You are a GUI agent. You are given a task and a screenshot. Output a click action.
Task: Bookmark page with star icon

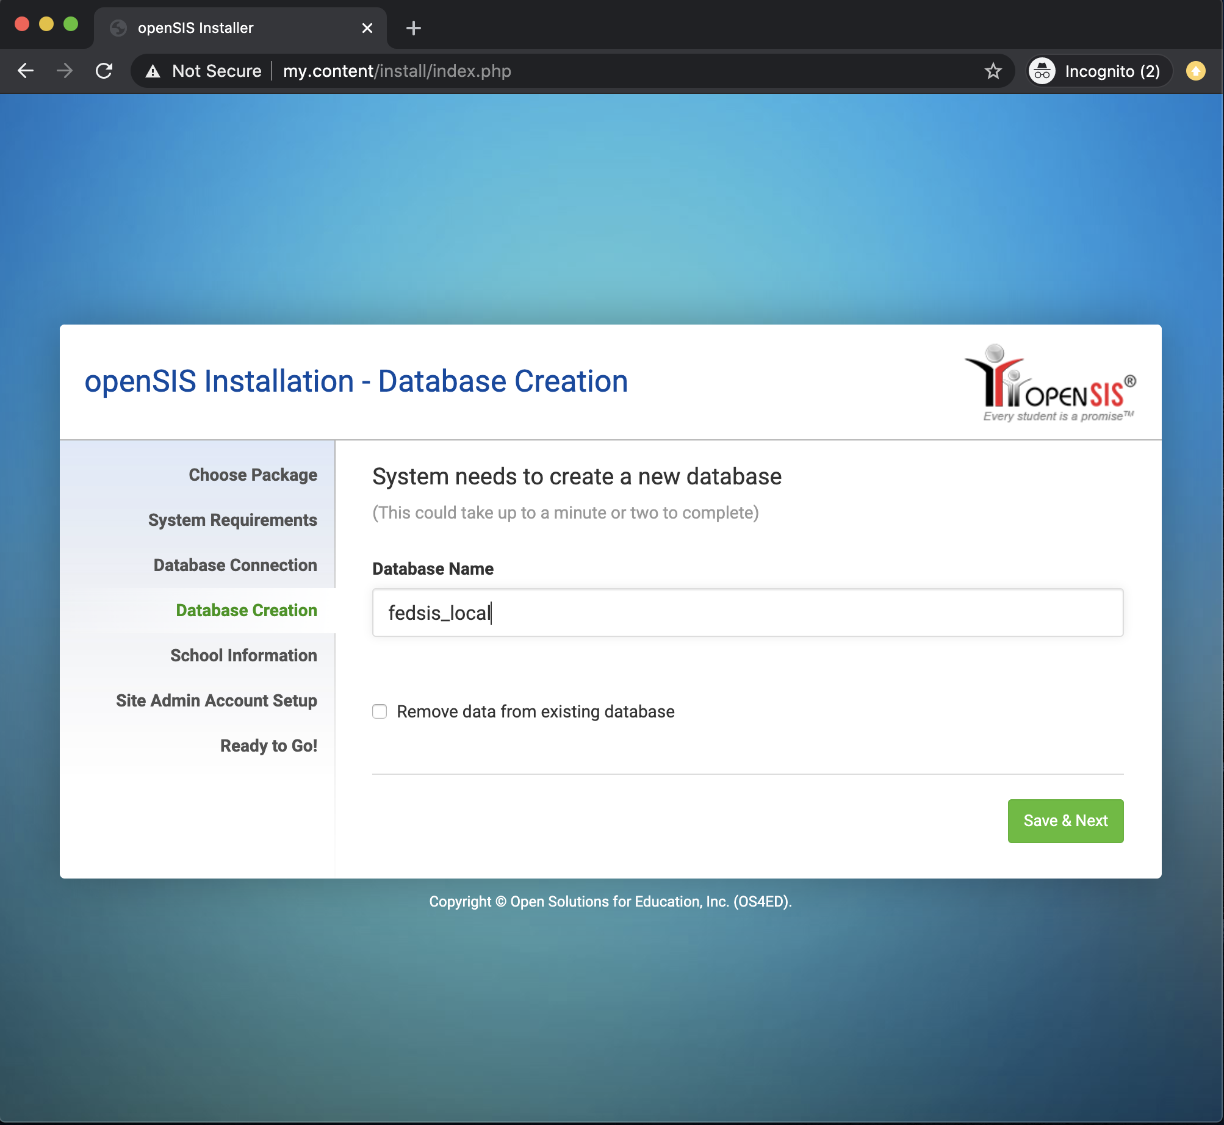click(x=993, y=71)
